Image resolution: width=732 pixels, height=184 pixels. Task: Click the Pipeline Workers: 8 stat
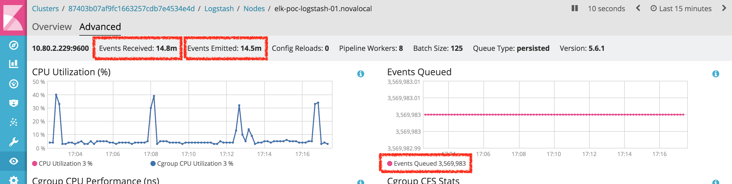[371, 48]
